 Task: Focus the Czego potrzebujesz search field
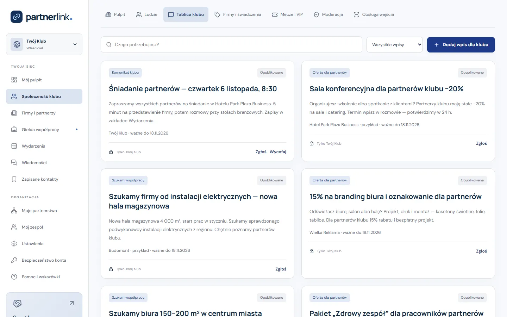tap(231, 45)
